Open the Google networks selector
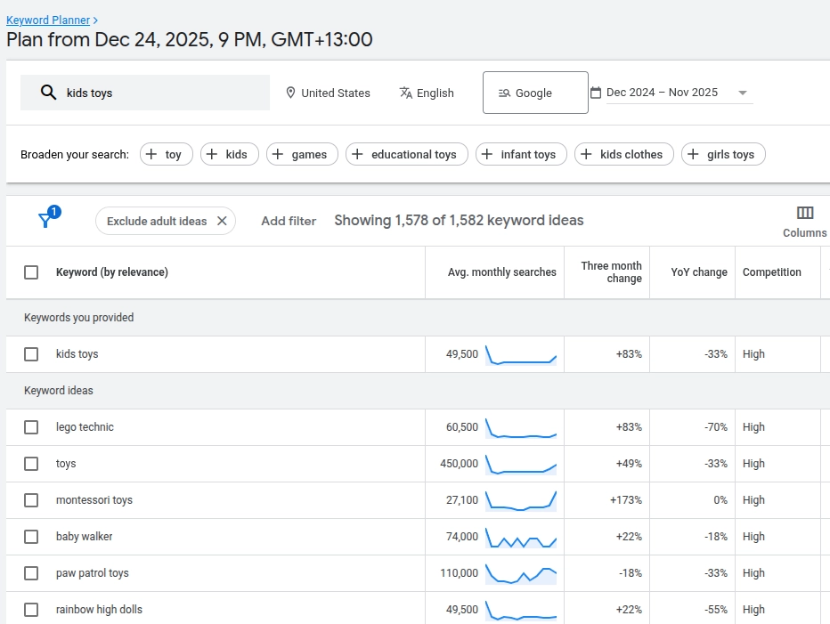Viewport: 830px width, 624px height. coord(535,93)
